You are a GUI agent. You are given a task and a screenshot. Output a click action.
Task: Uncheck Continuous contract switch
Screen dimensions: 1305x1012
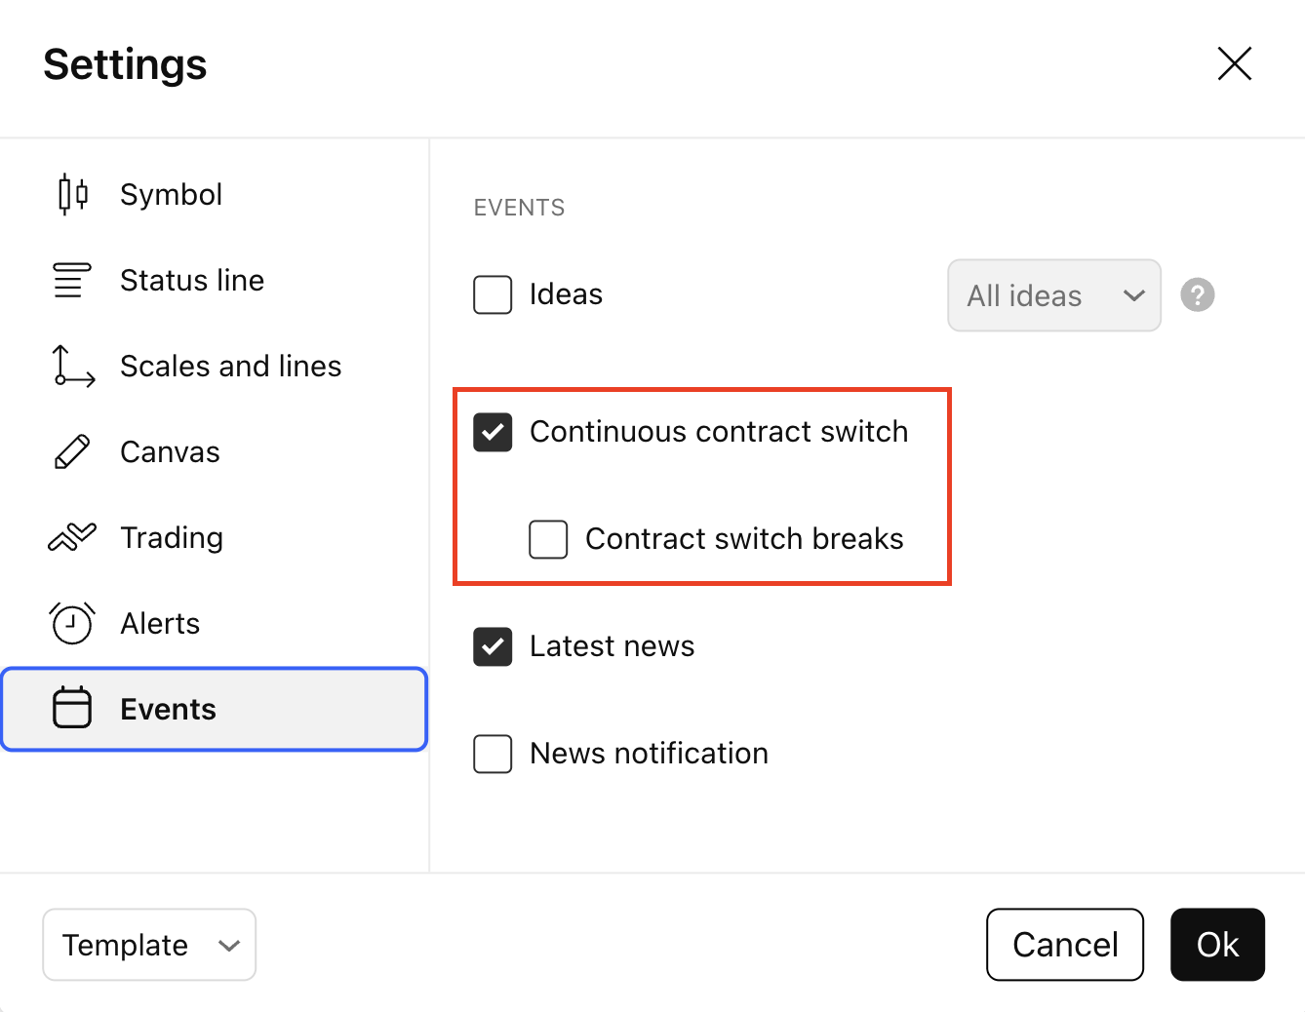point(493,432)
